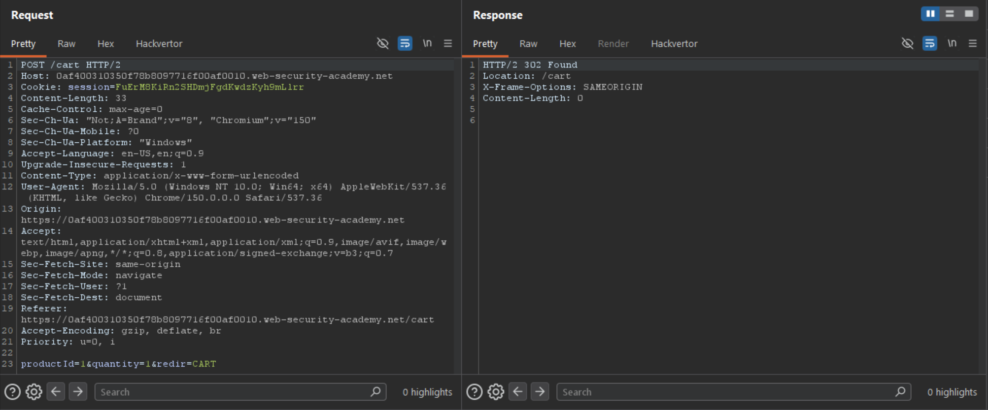Viewport: 988px width, 410px height.
Task: Open Response panel options menu
Action: pyautogui.click(x=973, y=43)
